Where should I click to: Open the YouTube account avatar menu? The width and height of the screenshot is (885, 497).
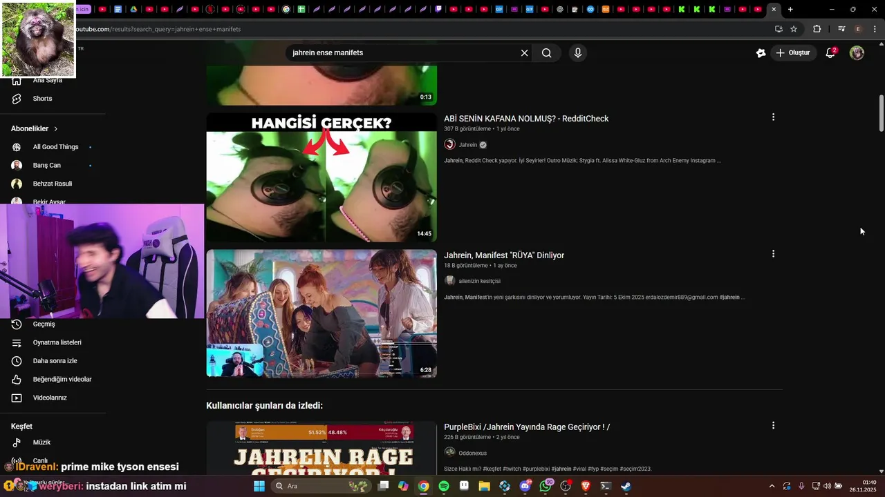click(x=857, y=53)
